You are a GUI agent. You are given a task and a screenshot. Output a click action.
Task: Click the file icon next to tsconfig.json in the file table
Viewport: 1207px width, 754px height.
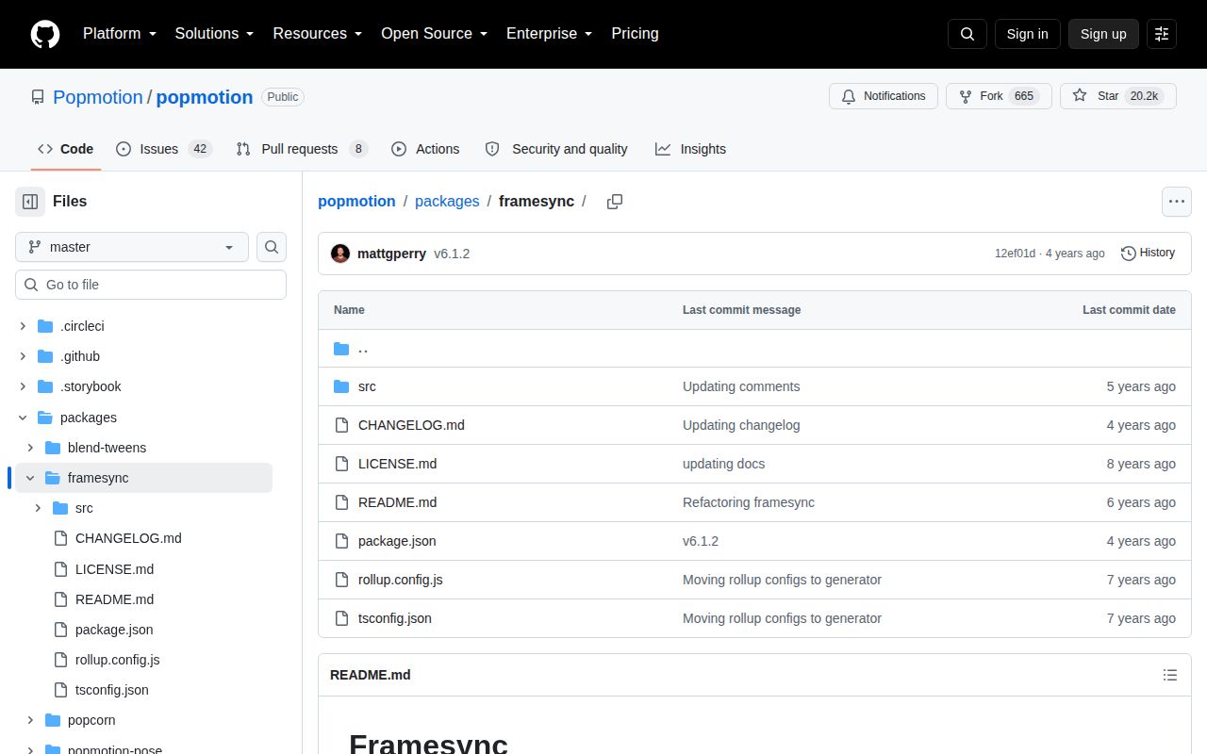pyautogui.click(x=341, y=618)
